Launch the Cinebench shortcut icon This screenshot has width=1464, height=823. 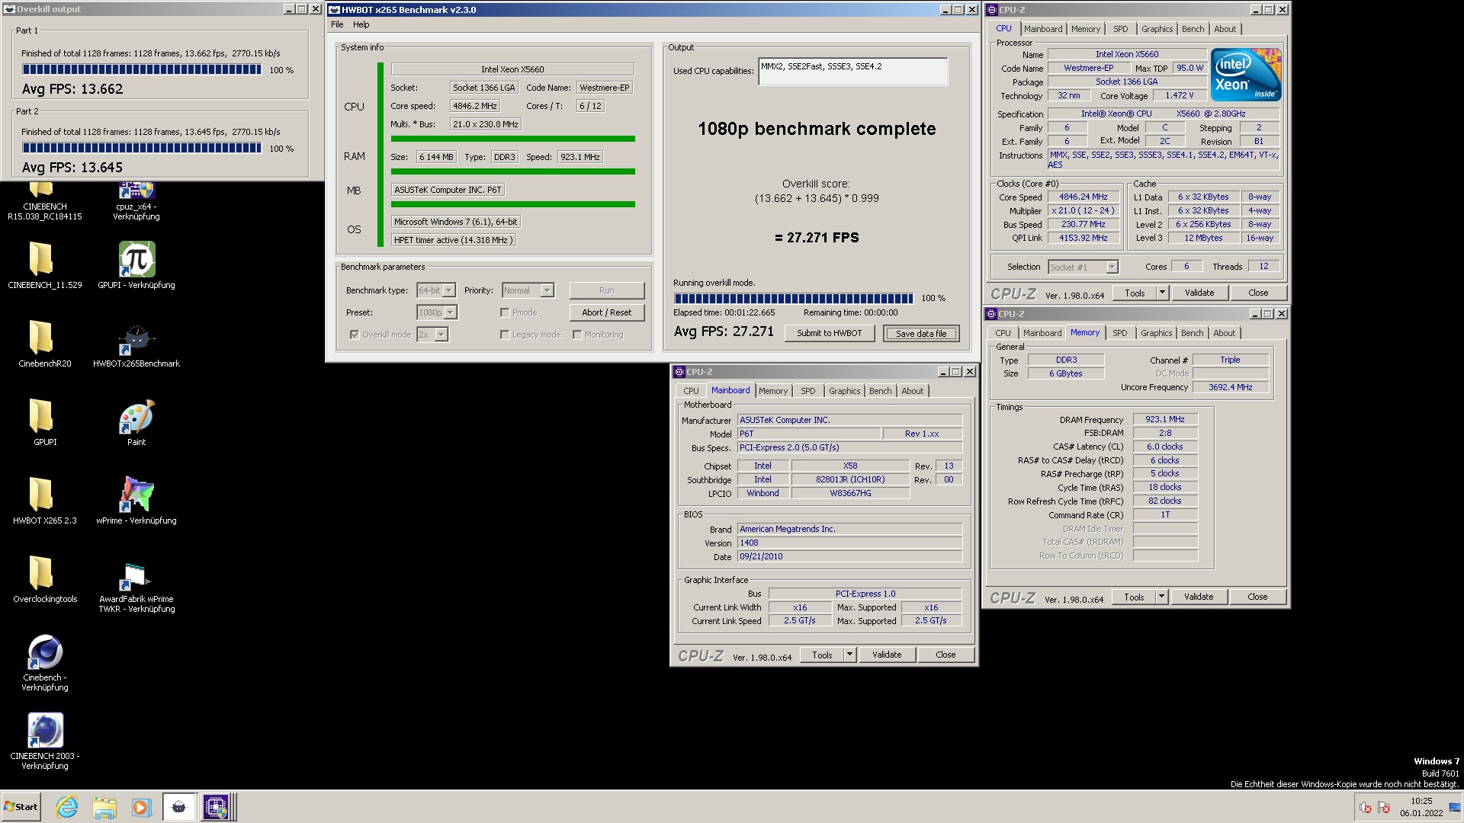[x=45, y=652]
